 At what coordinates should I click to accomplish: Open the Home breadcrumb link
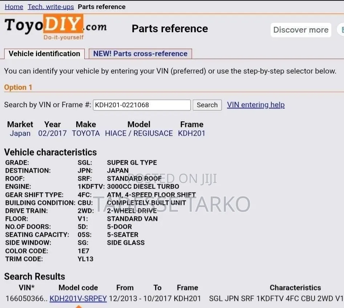pyautogui.click(x=14, y=7)
